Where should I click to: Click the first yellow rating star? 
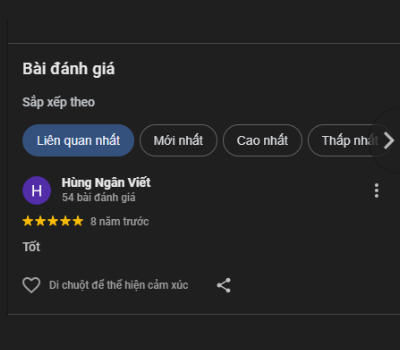tap(28, 221)
